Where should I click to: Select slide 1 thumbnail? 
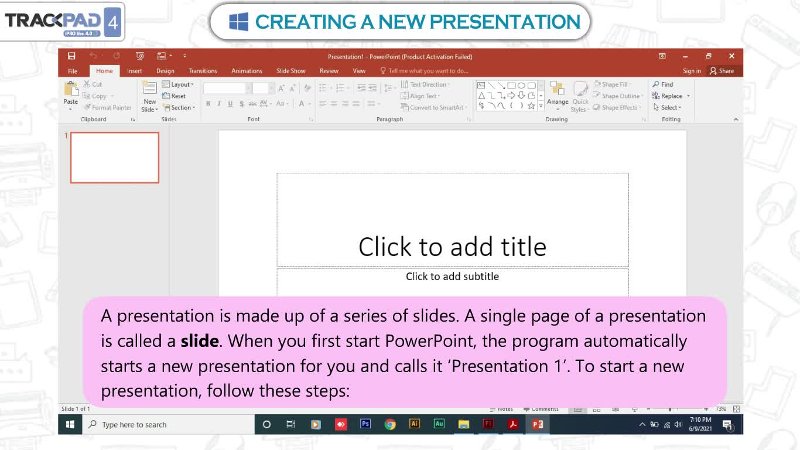[115, 158]
